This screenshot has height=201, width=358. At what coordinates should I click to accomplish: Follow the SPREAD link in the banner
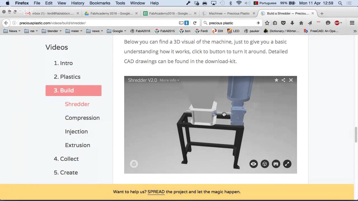pos(156,192)
